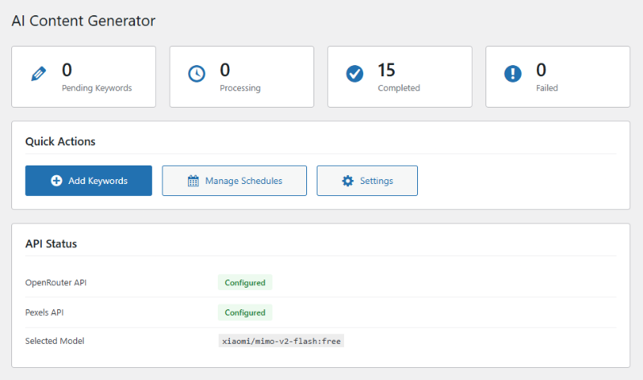Viewport: 643px width, 380px height.
Task: Select the xiaomi/mimo-v2-flash:free model code
Action: [x=281, y=341]
